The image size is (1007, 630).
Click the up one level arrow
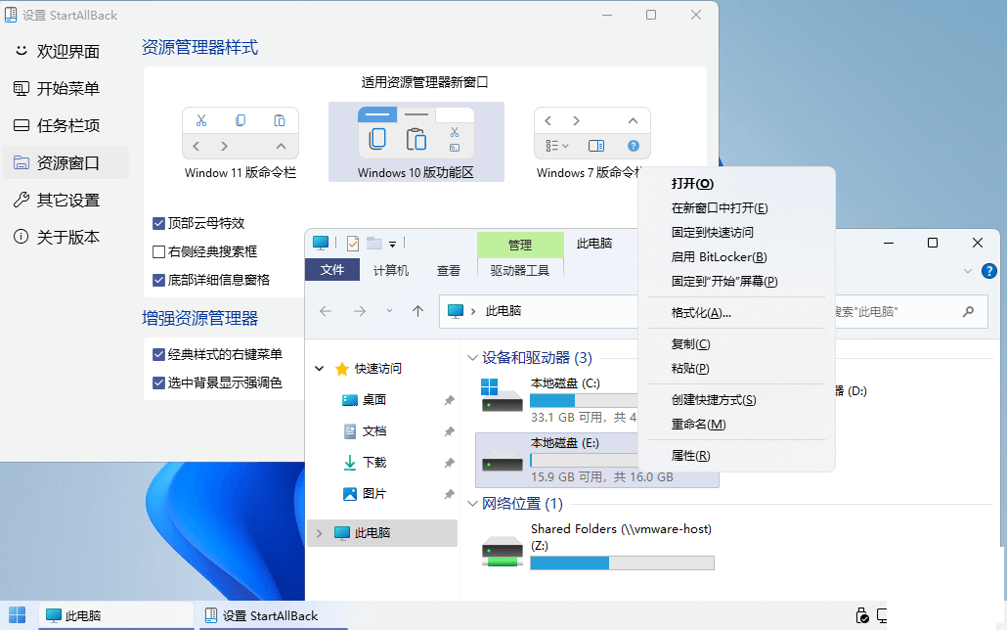(x=418, y=311)
